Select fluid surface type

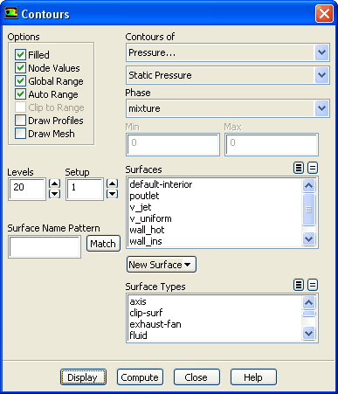tap(215, 335)
